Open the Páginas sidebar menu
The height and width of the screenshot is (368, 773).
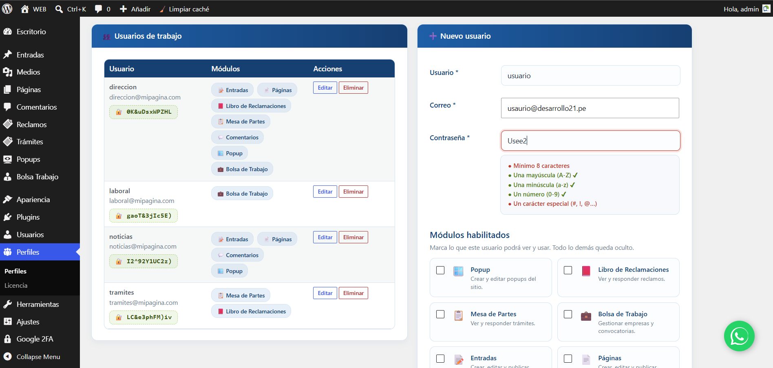(x=40, y=90)
